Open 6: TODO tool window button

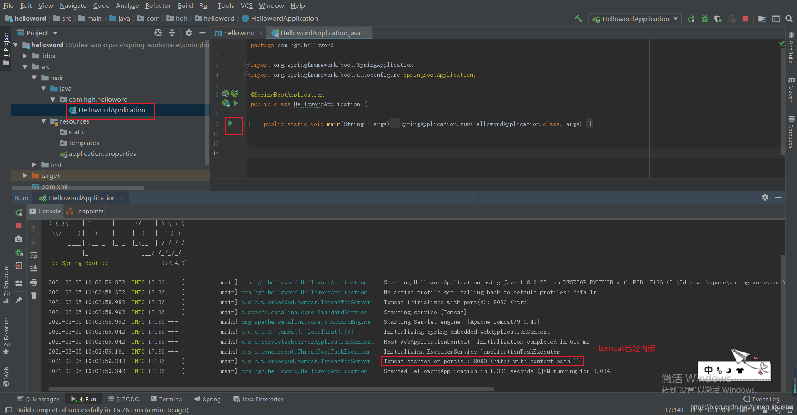[x=124, y=399]
